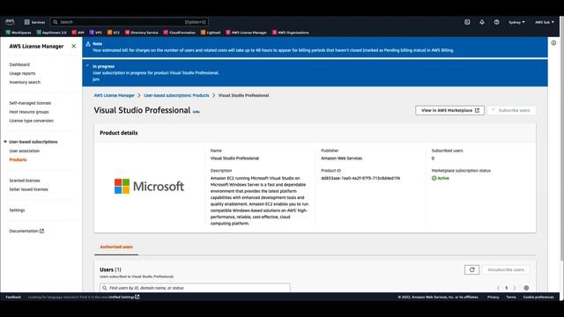The width and height of the screenshot is (564, 317).
Task: Open the VPC bookmark
Action: tap(96, 33)
